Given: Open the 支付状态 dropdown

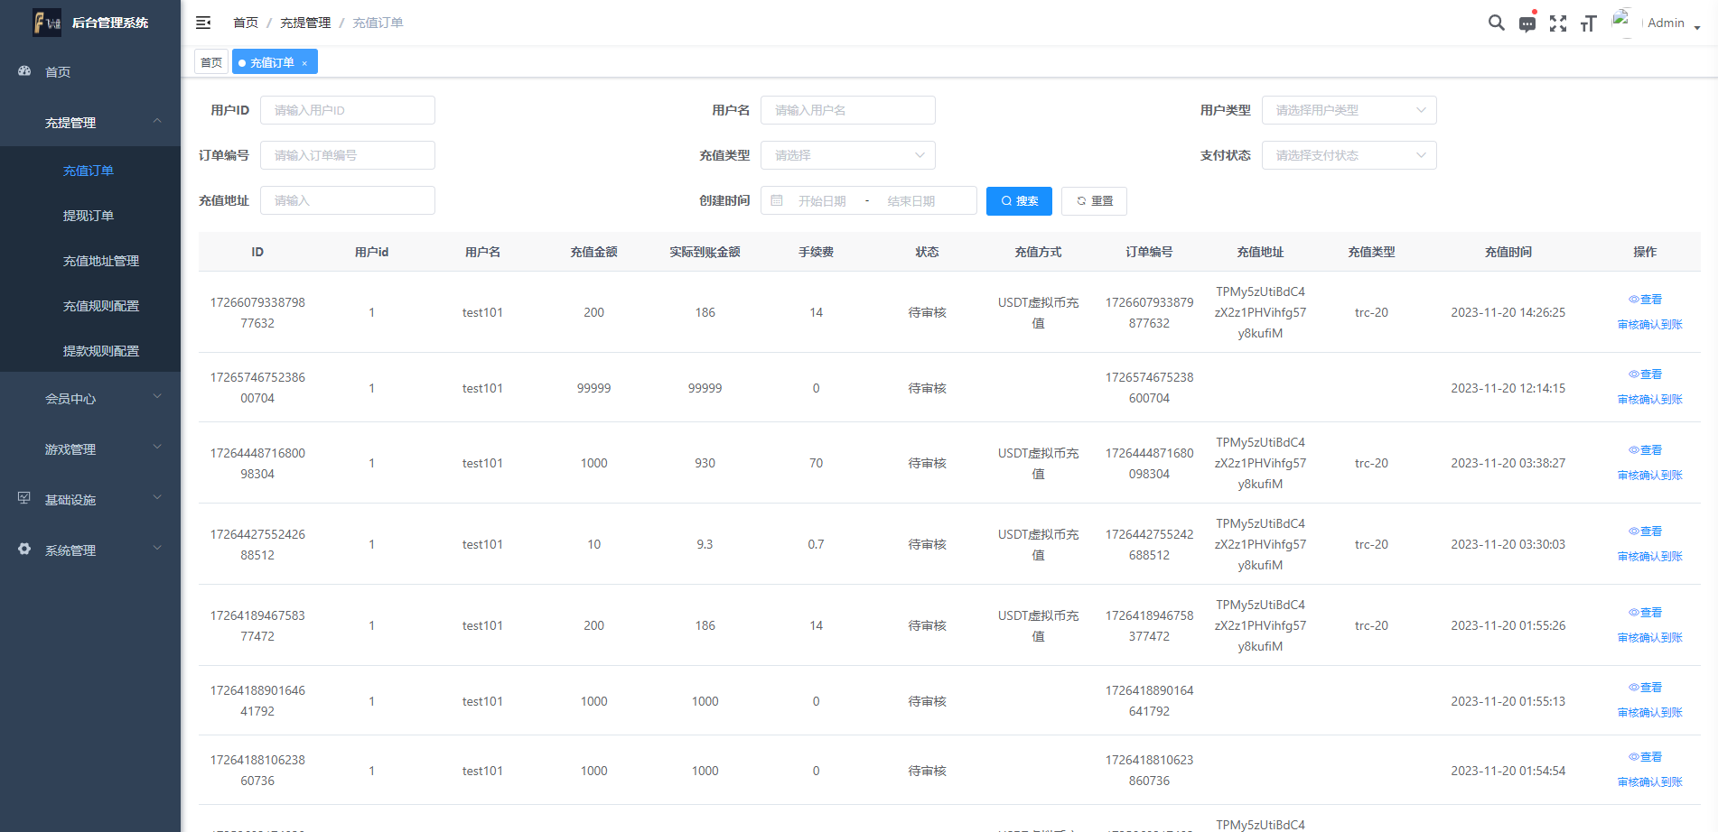Looking at the screenshot, I should point(1348,155).
